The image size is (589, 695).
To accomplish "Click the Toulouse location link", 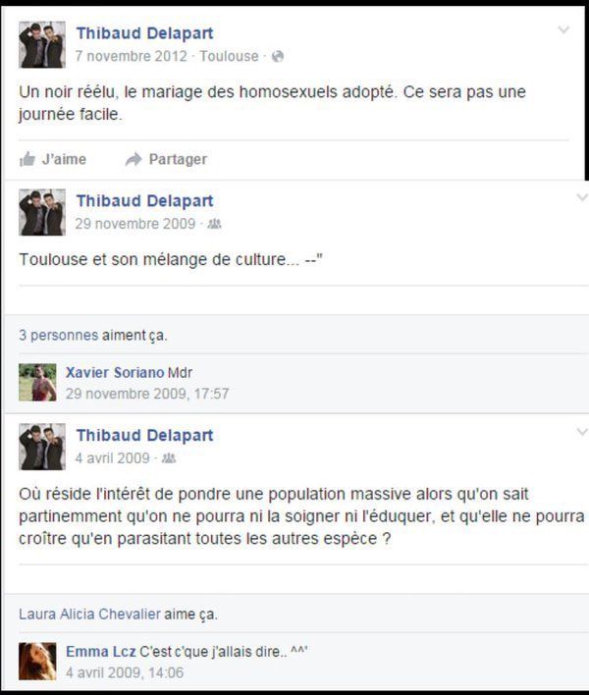I will [x=229, y=56].
